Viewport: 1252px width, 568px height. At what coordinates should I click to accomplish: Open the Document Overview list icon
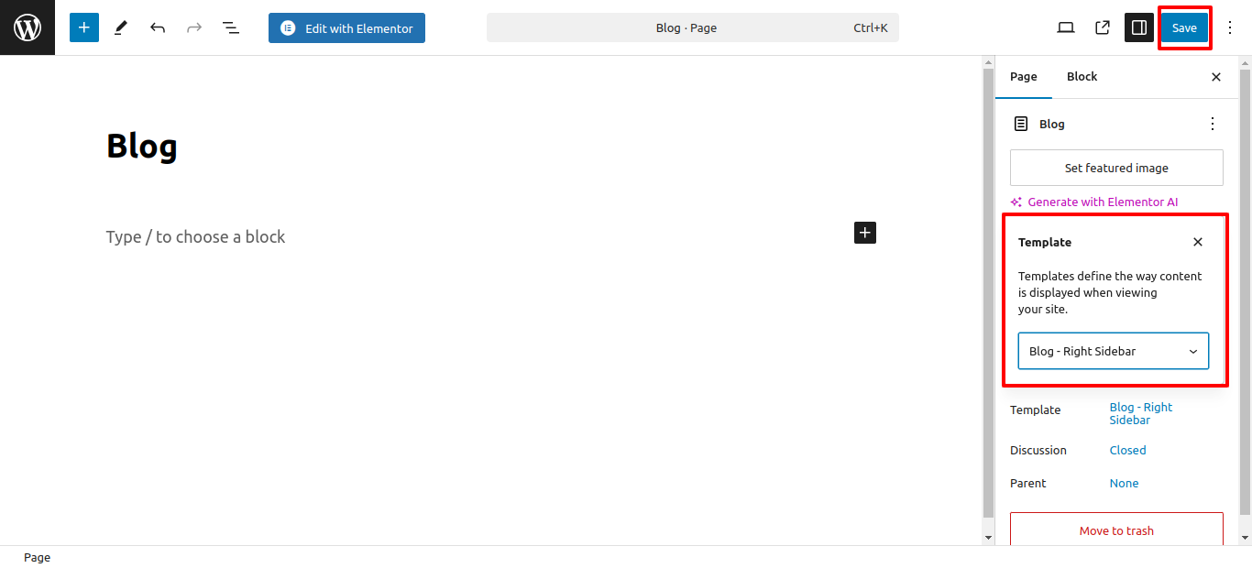(231, 27)
